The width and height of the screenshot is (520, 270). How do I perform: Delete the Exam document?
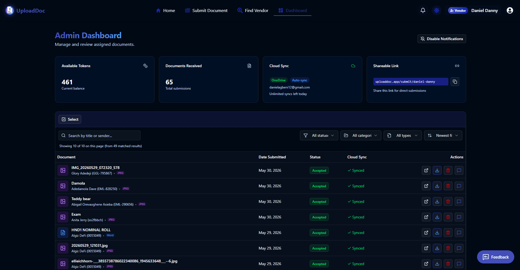click(x=448, y=217)
